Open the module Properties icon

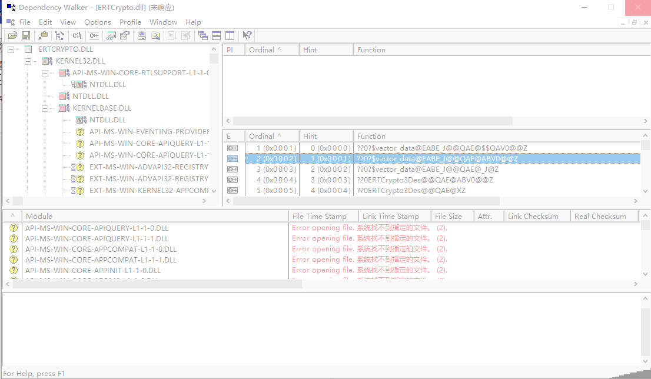(x=124, y=36)
